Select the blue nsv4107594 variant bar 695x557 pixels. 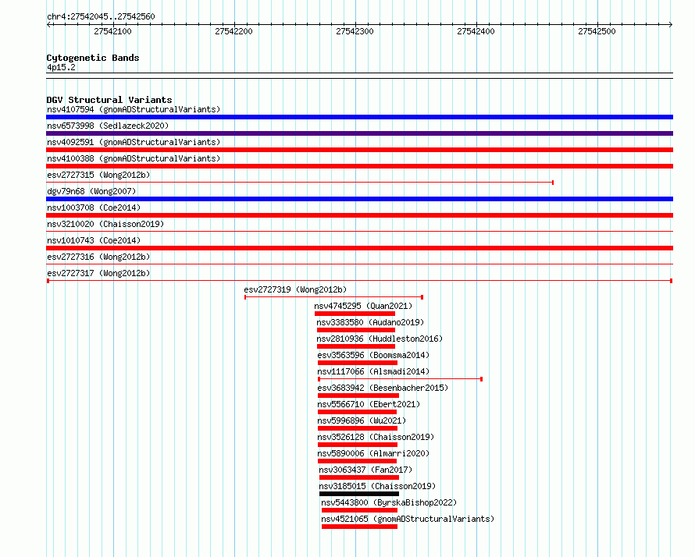click(x=359, y=117)
